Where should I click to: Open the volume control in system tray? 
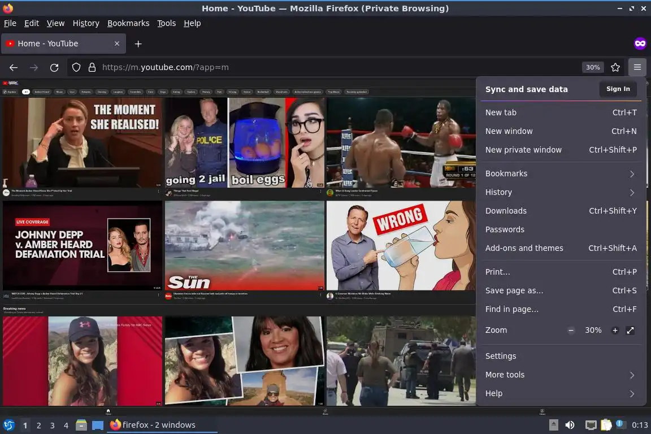570,425
